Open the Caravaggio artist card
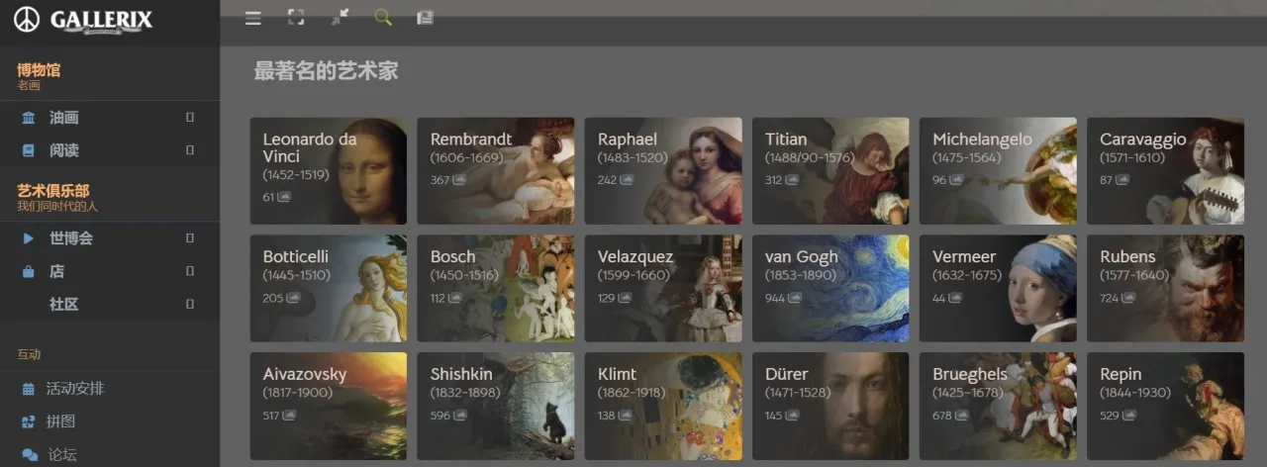 pyautogui.click(x=1165, y=171)
